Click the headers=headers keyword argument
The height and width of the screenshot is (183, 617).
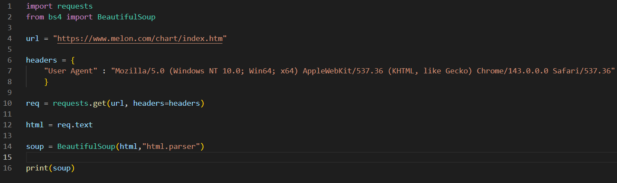[x=166, y=103]
